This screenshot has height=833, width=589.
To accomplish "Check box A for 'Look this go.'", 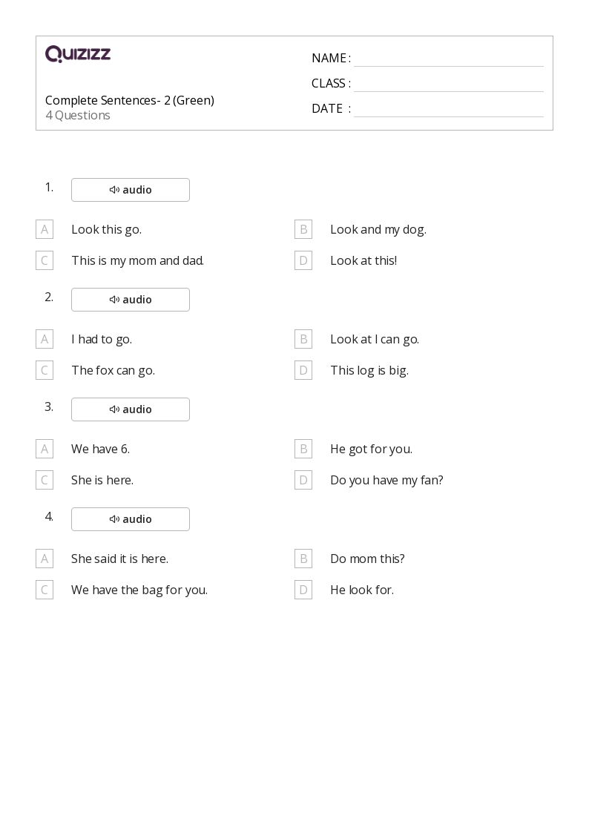I will point(45,229).
